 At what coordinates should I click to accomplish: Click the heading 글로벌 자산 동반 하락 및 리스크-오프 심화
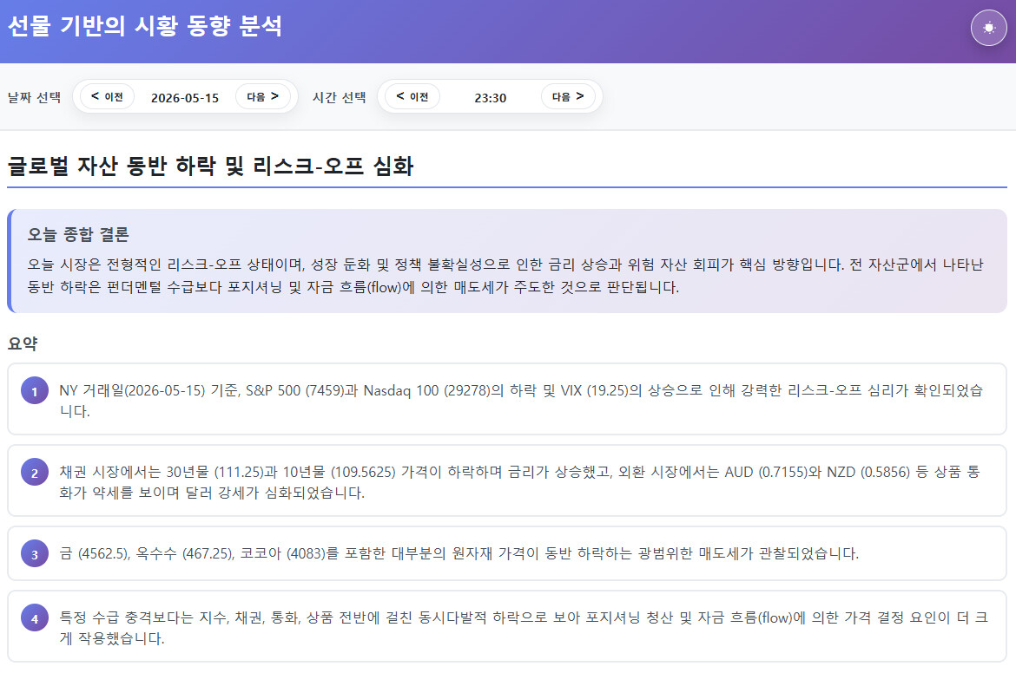tap(211, 166)
